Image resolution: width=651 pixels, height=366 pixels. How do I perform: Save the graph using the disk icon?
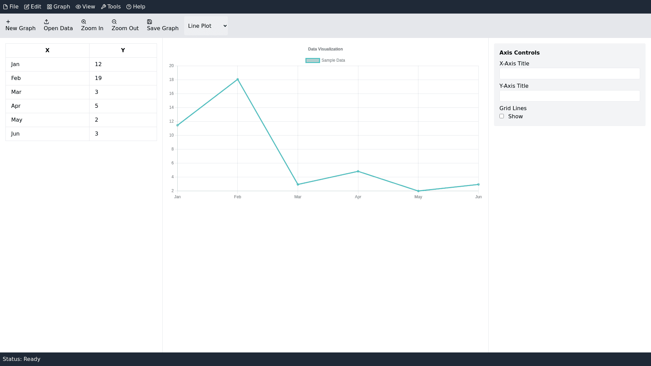point(149,21)
